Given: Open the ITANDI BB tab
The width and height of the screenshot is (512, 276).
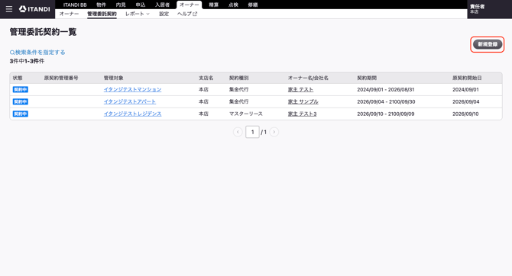Looking at the screenshot, I should pyautogui.click(x=75, y=5).
